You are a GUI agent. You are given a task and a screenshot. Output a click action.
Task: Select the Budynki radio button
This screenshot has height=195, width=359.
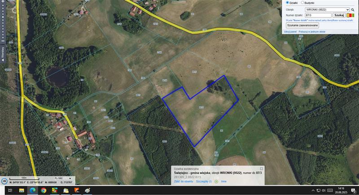pyautogui.click(x=302, y=3)
